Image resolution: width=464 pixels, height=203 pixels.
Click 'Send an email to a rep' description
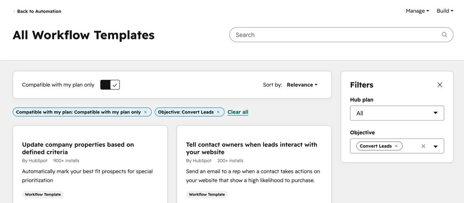tap(253, 176)
